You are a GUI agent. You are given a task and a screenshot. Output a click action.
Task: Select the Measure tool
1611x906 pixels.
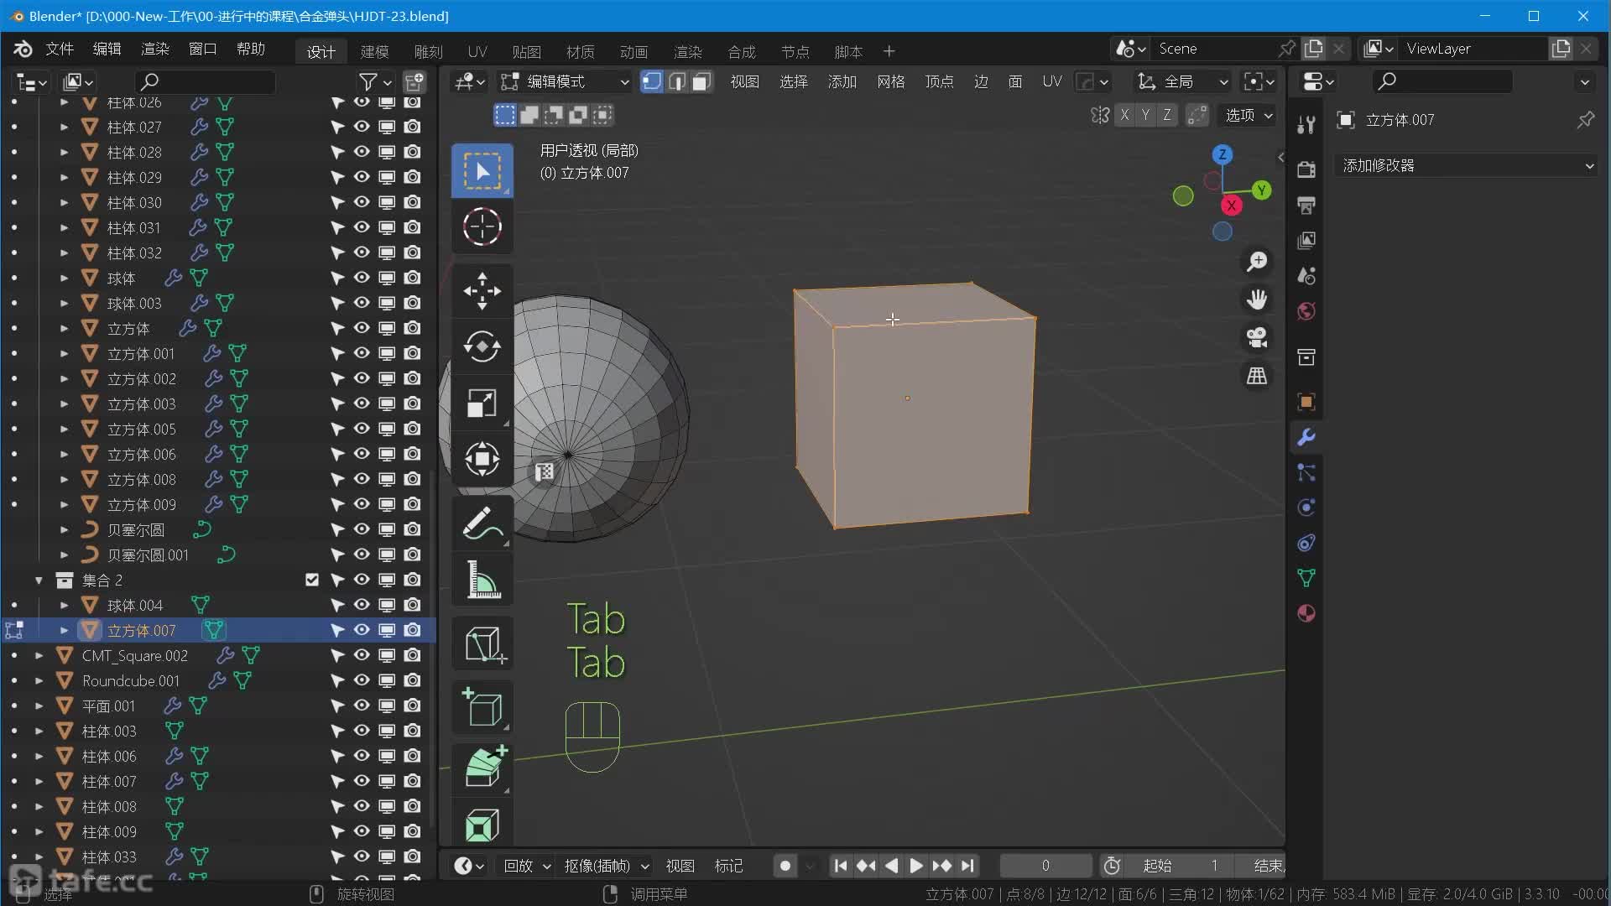point(482,580)
